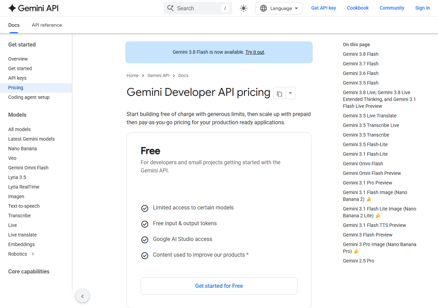Select Pricing in the sidebar
438x308 pixels.
36,88
